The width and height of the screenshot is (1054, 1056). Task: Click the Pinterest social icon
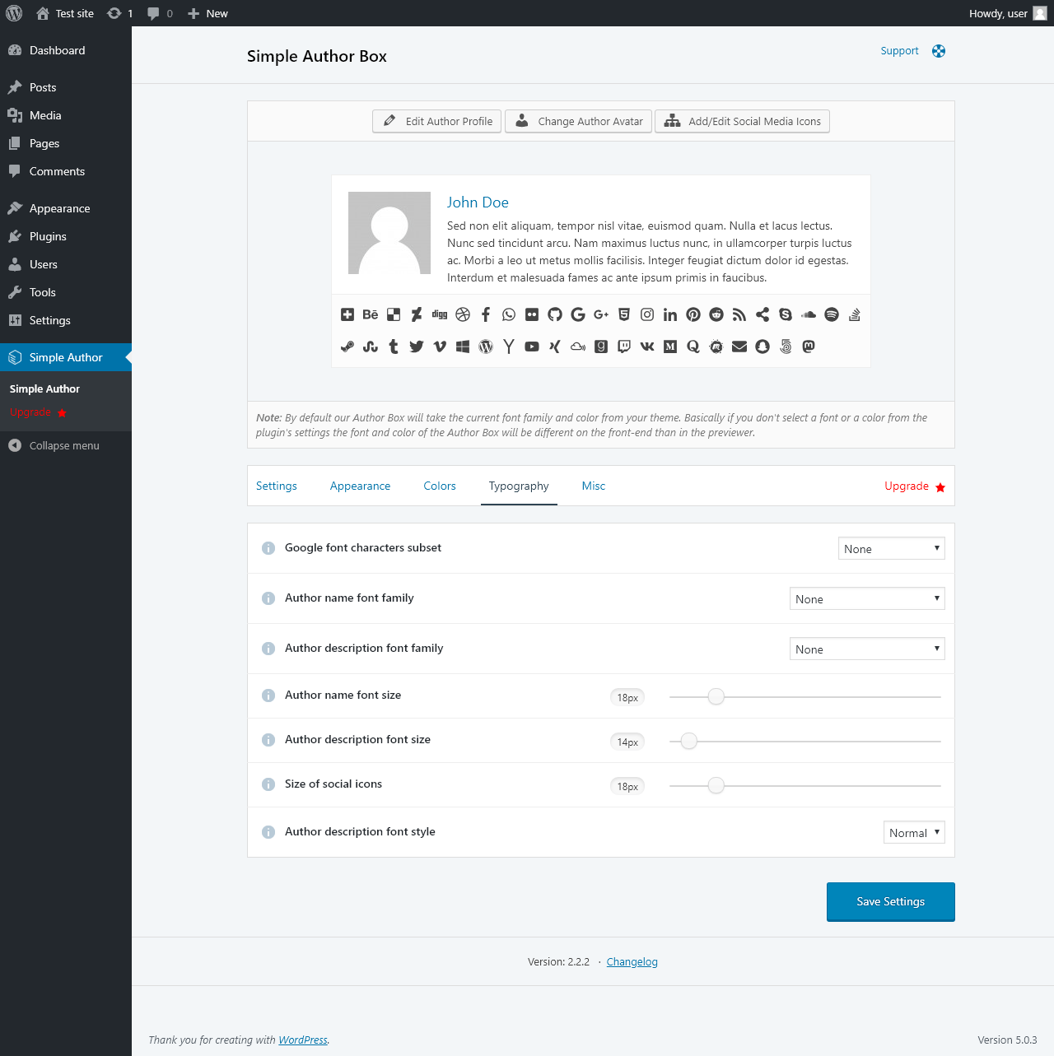pyautogui.click(x=693, y=314)
